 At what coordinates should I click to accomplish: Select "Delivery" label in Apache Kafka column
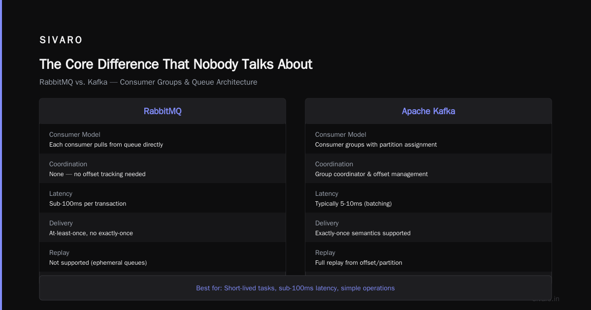coord(327,223)
